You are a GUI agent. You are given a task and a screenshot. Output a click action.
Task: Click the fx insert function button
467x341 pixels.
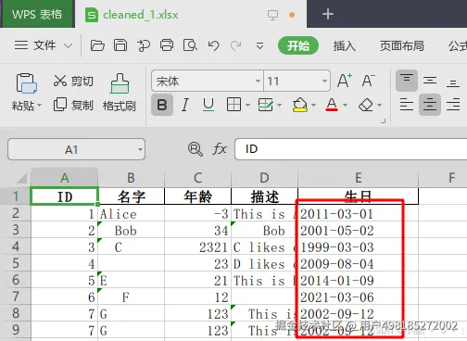tap(220, 149)
